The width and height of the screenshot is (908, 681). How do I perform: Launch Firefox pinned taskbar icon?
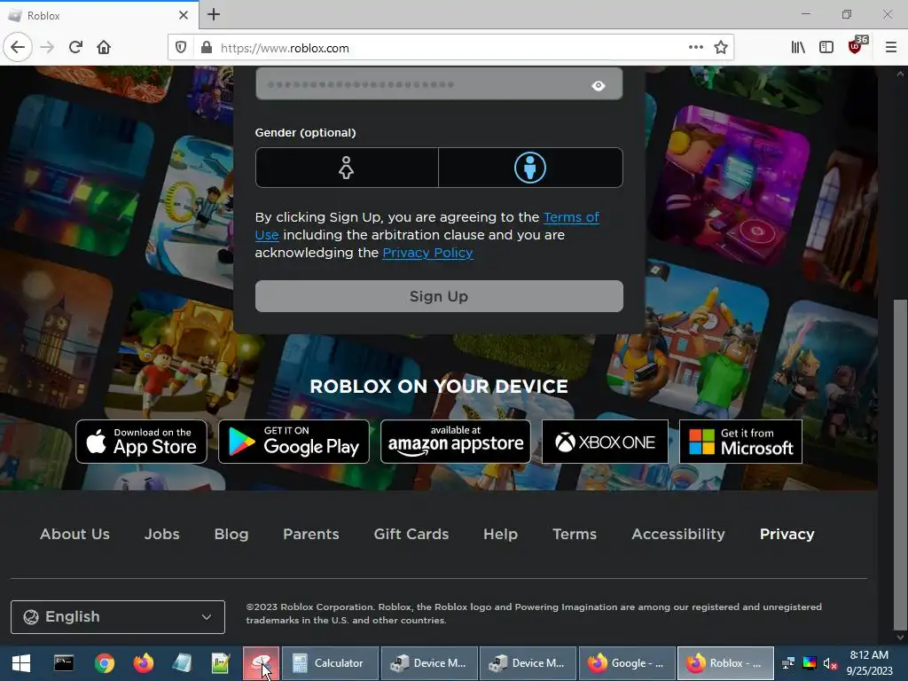click(x=144, y=663)
